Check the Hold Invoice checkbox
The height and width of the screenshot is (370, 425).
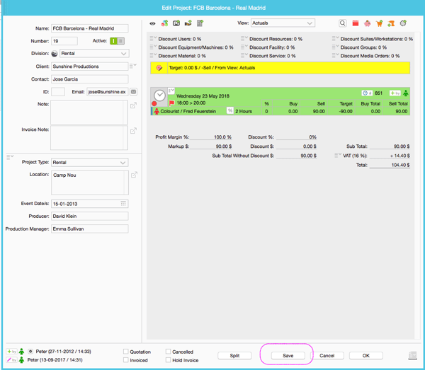(168, 360)
